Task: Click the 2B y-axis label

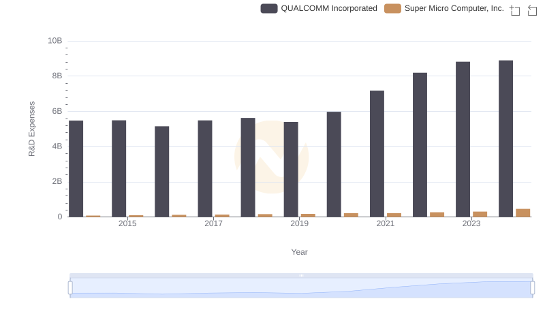Action: pyautogui.click(x=57, y=182)
